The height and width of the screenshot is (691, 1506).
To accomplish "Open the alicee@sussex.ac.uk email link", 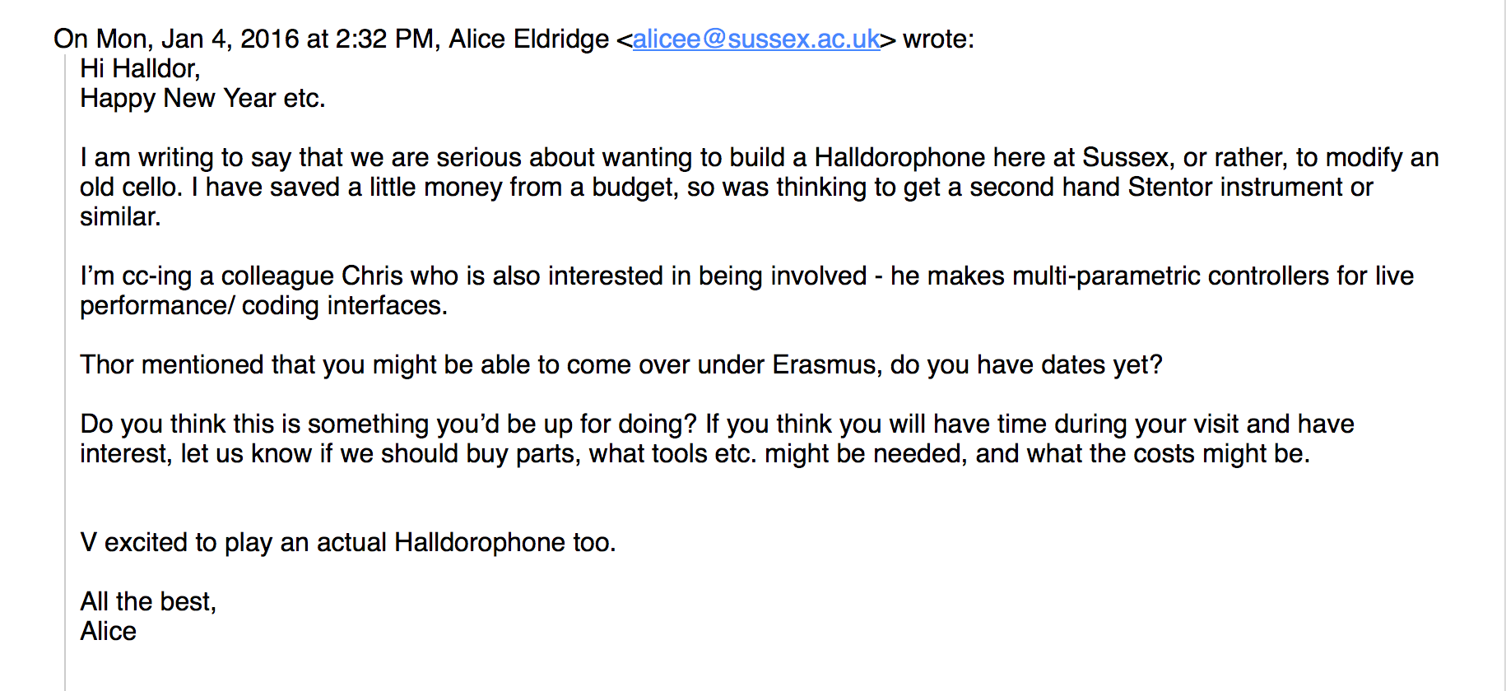I will 755,39.
